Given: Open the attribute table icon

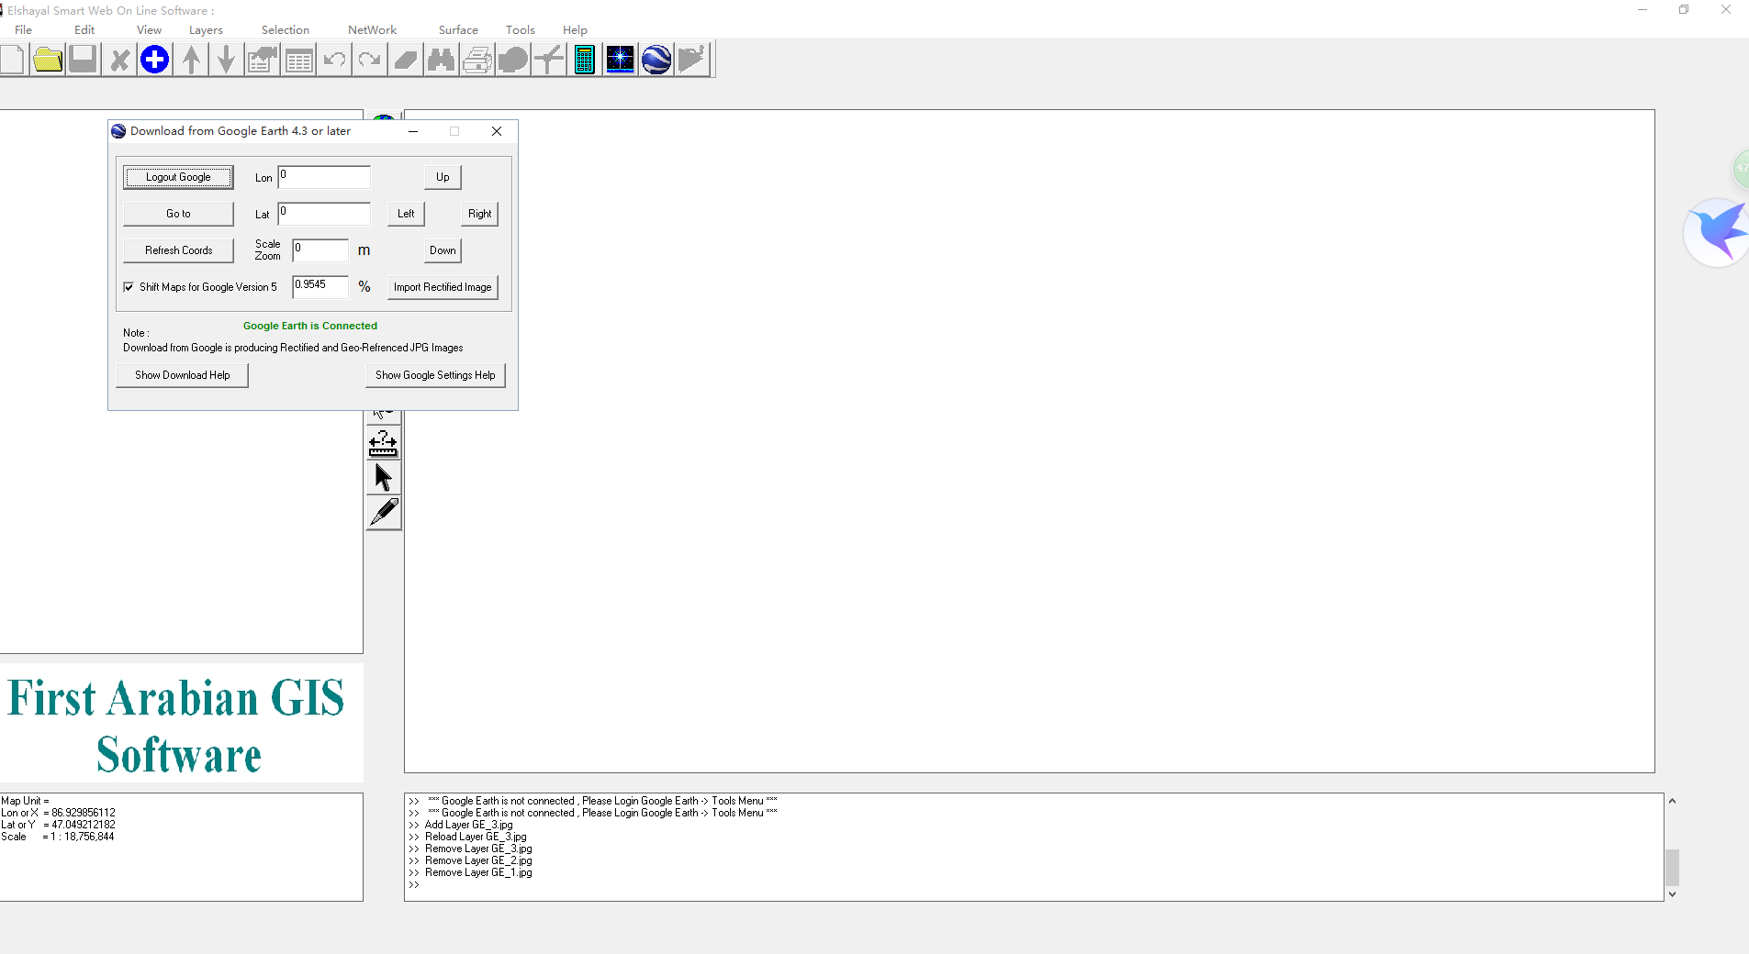Looking at the screenshot, I should pos(298,60).
